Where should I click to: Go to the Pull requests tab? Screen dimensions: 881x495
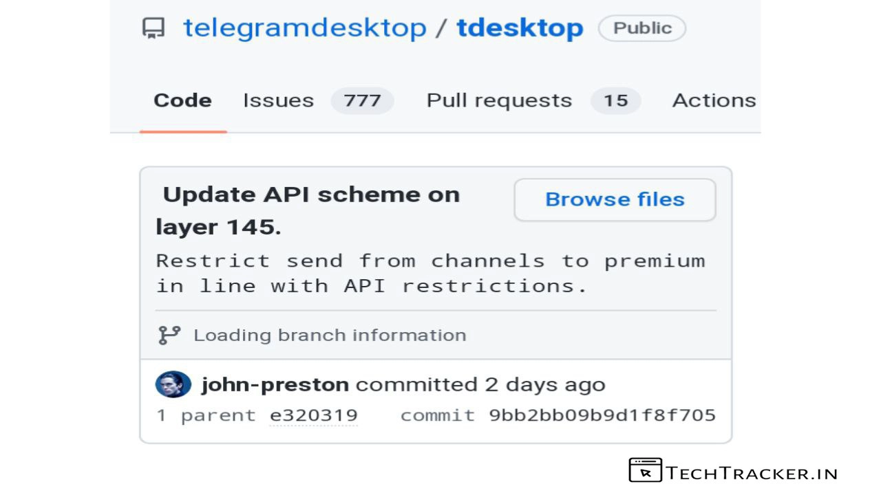(499, 100)
